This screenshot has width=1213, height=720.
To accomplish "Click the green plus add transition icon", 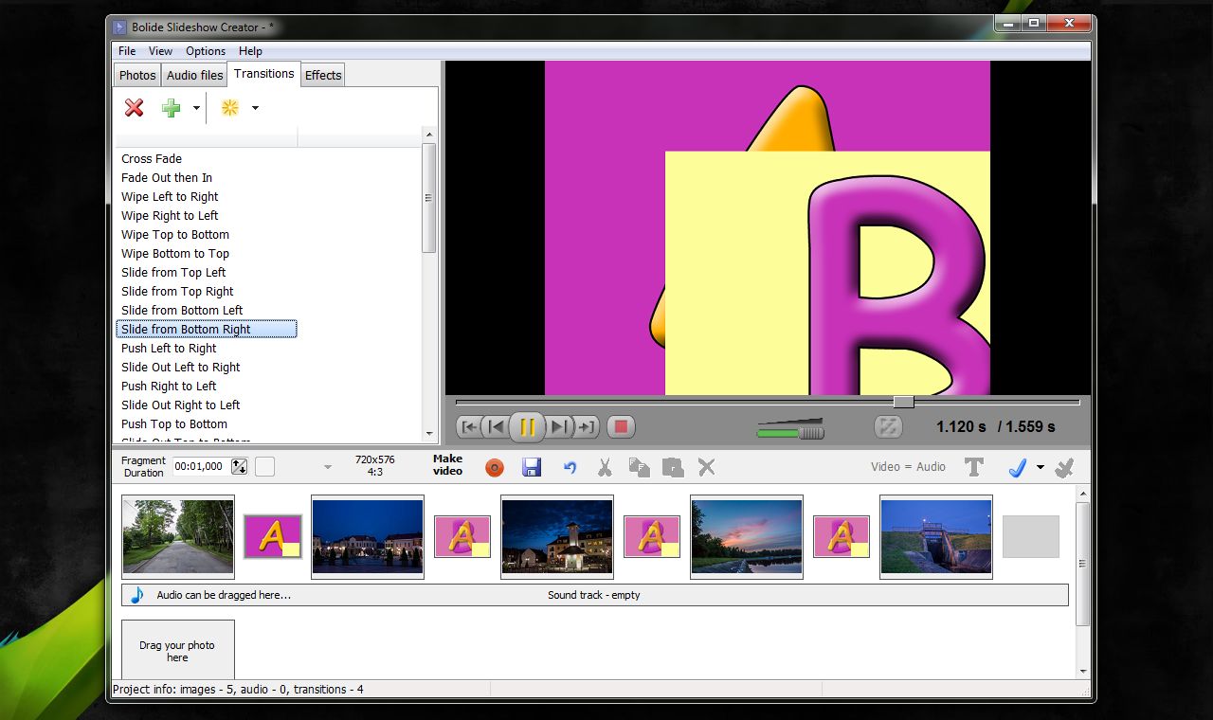I will click(x=171, y=108).
